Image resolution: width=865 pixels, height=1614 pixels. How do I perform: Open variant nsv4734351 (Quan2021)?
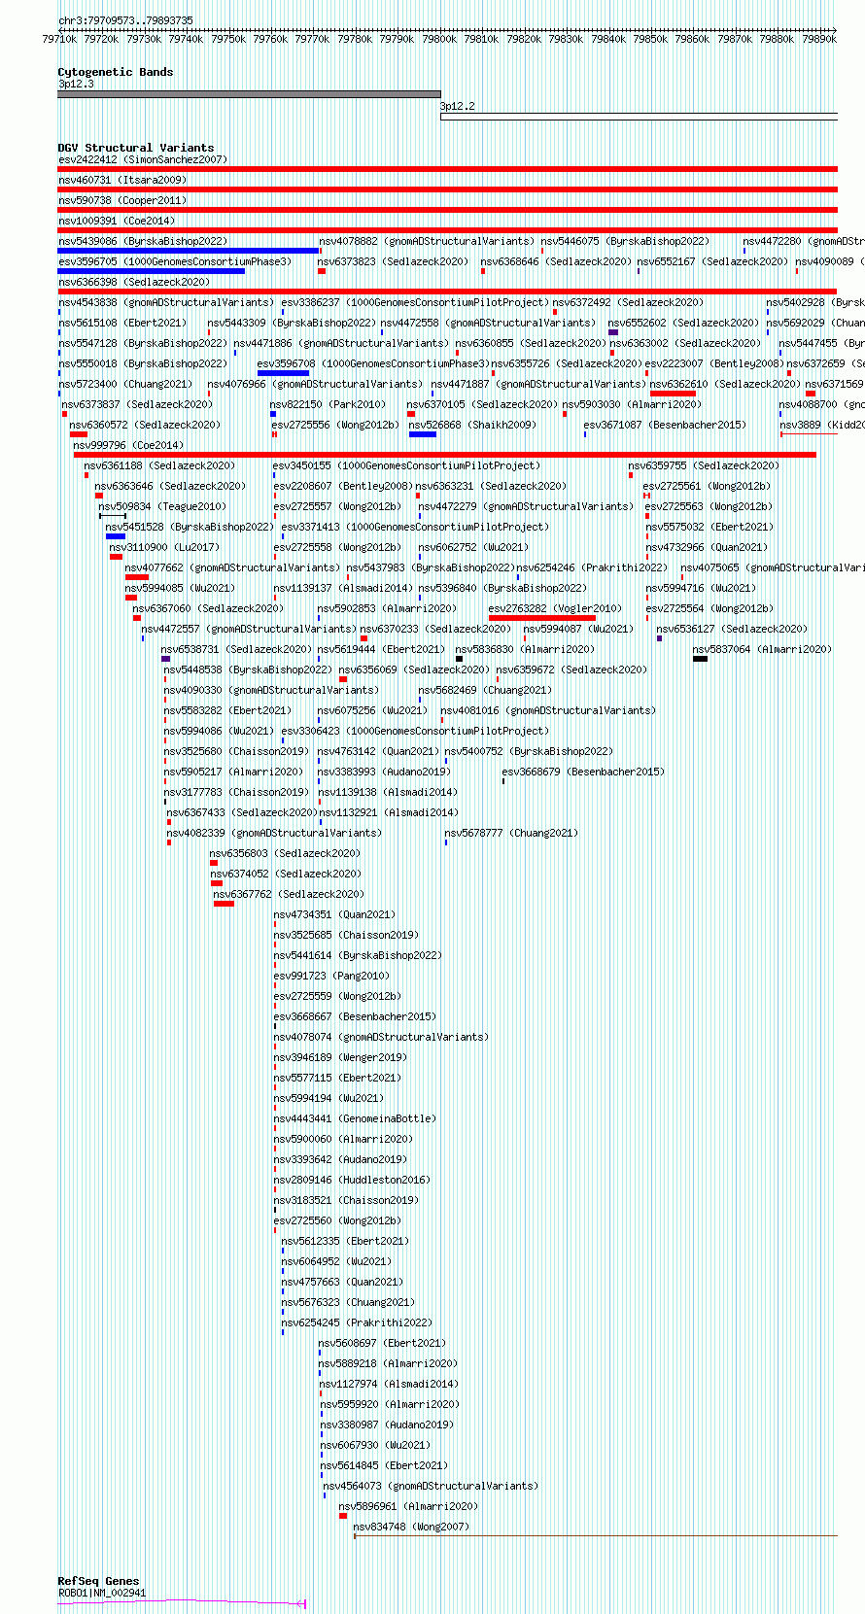tap(334, 914)
